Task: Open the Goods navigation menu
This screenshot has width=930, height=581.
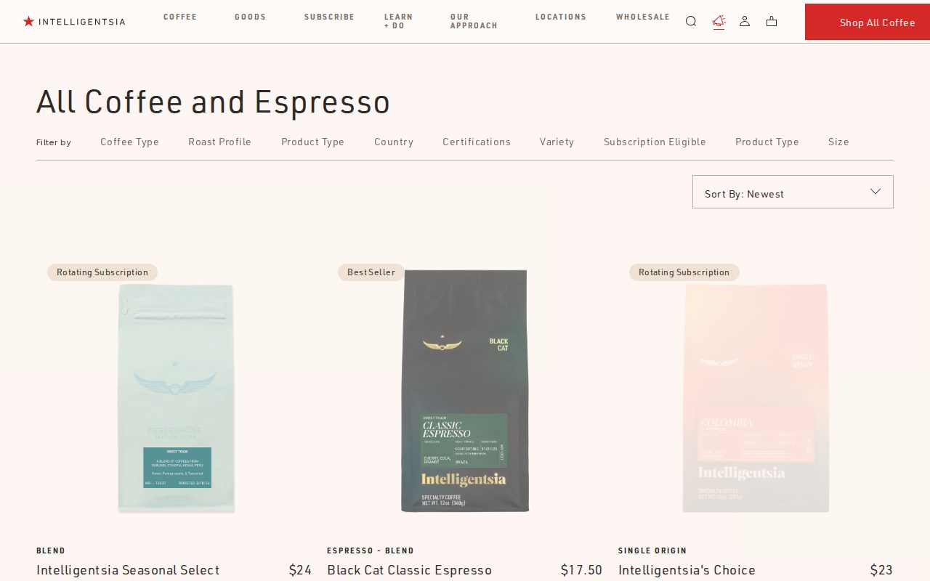Action: point(251,17)
